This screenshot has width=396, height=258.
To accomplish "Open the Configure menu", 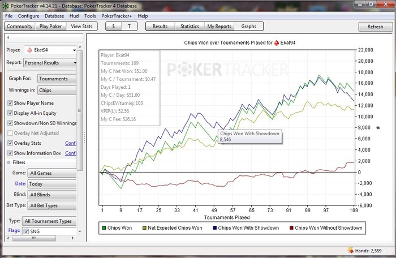I will (28, 16).
